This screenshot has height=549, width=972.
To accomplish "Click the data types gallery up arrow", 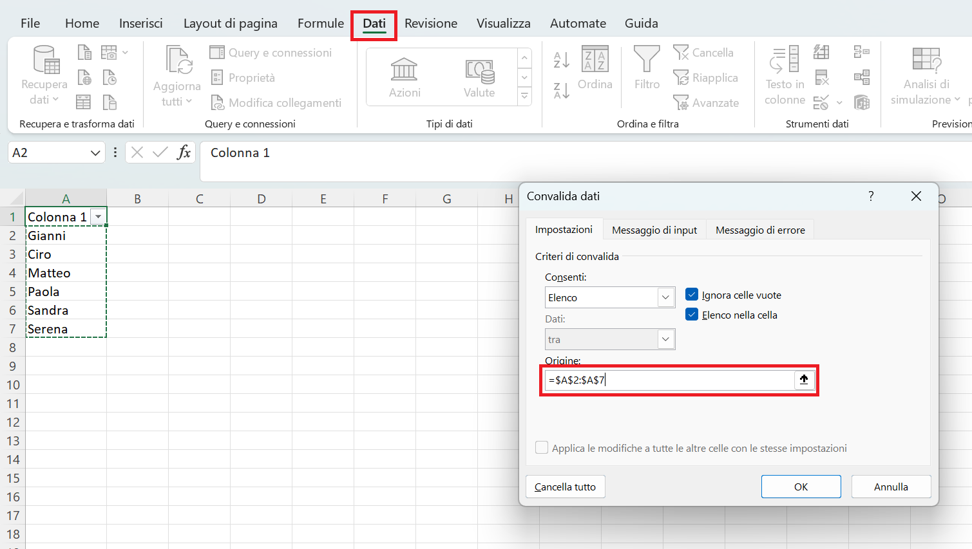I will pyautogui.click(x=525, y=59).
